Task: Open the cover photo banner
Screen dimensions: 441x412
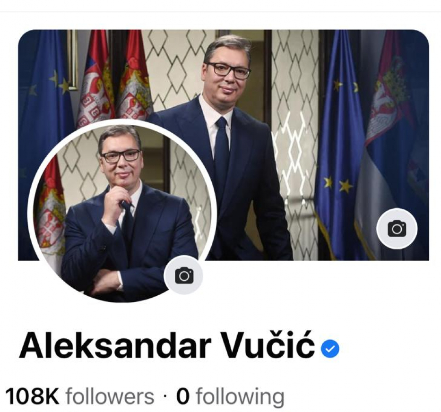Action: [224, 145]
